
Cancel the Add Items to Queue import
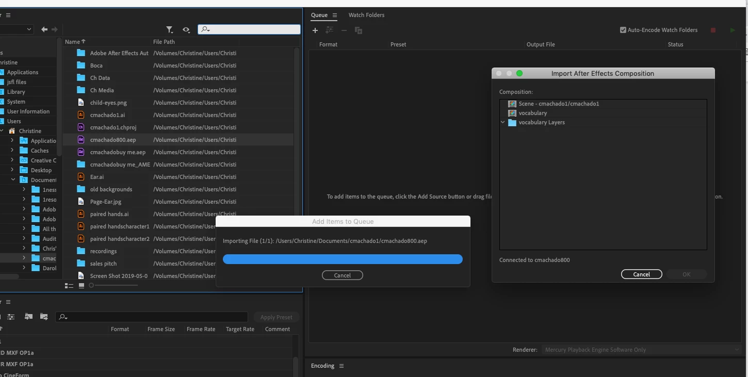(343, 275)
